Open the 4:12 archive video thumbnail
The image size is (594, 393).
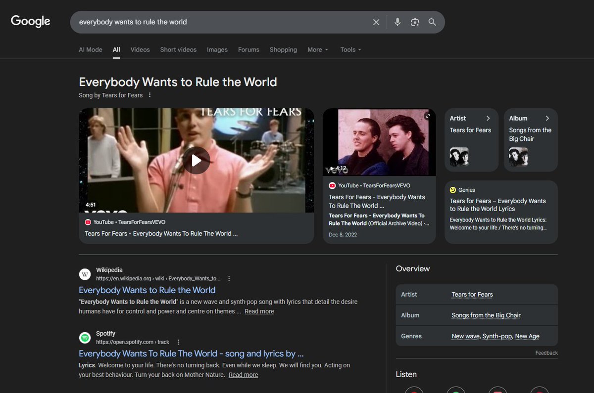coord(379,142)
